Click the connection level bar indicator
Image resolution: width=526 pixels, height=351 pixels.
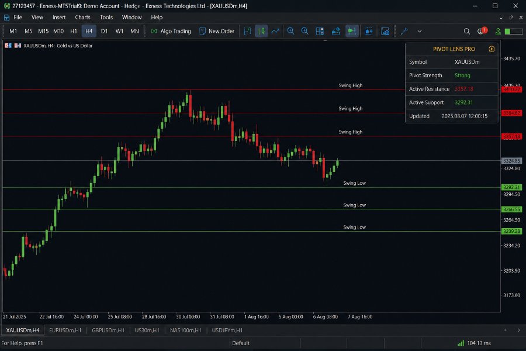click(514, 31)
